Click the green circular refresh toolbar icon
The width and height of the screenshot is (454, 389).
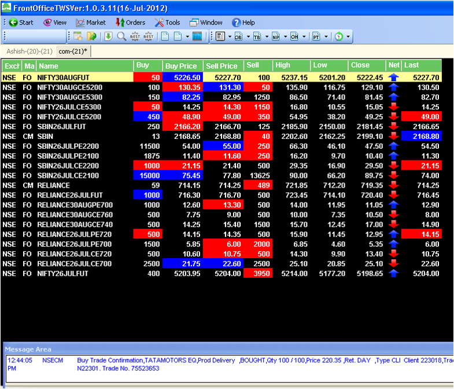pos(338,36)
